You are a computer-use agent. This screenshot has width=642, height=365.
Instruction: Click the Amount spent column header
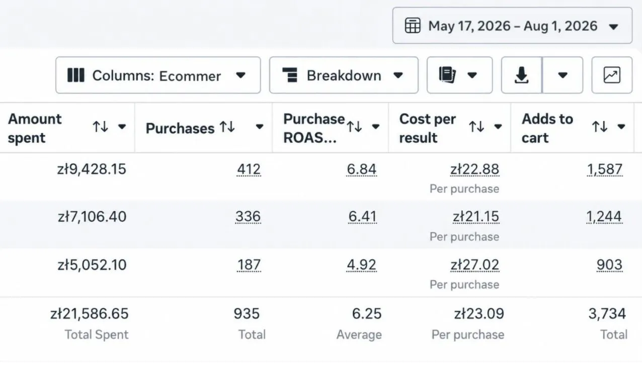coord(35,128)
